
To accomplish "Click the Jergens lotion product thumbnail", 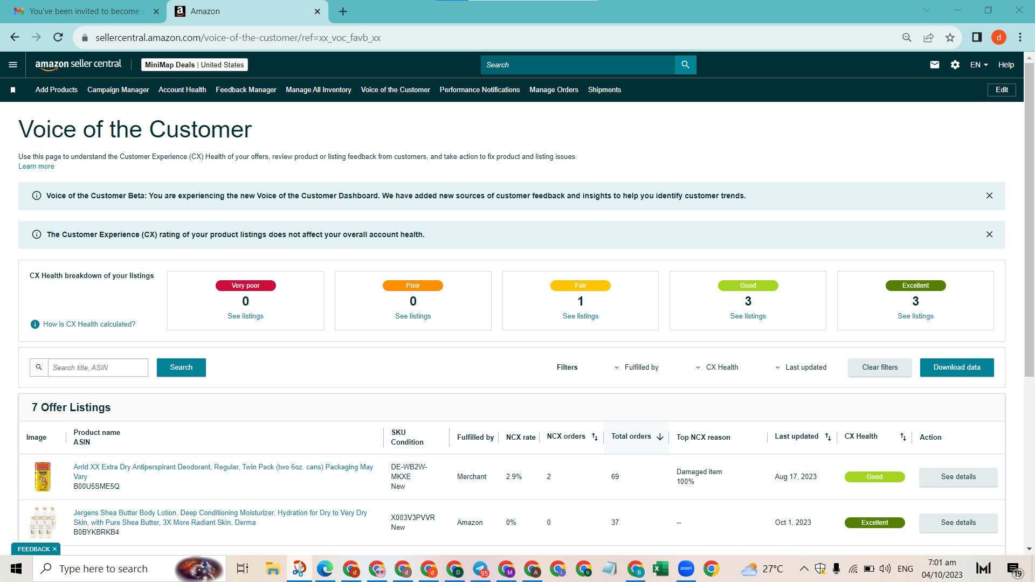I will click(x=43, y=523).
